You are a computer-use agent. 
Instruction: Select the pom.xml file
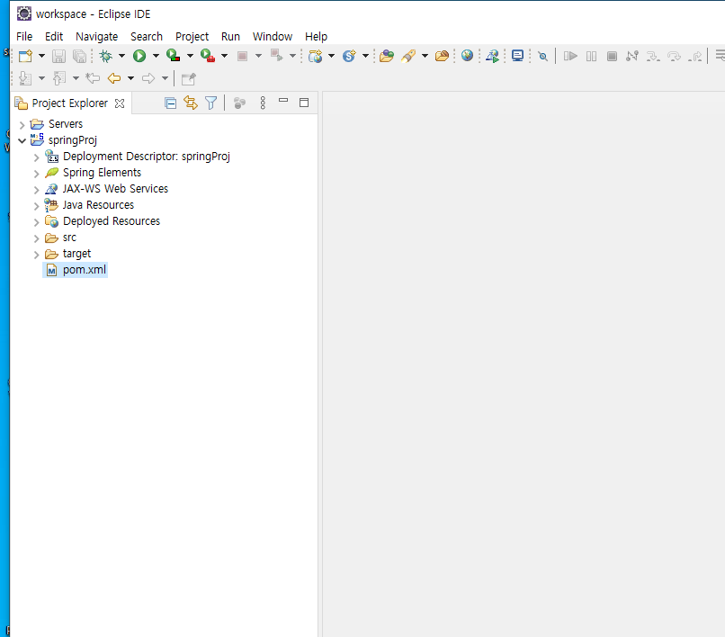tap(85, 270)
